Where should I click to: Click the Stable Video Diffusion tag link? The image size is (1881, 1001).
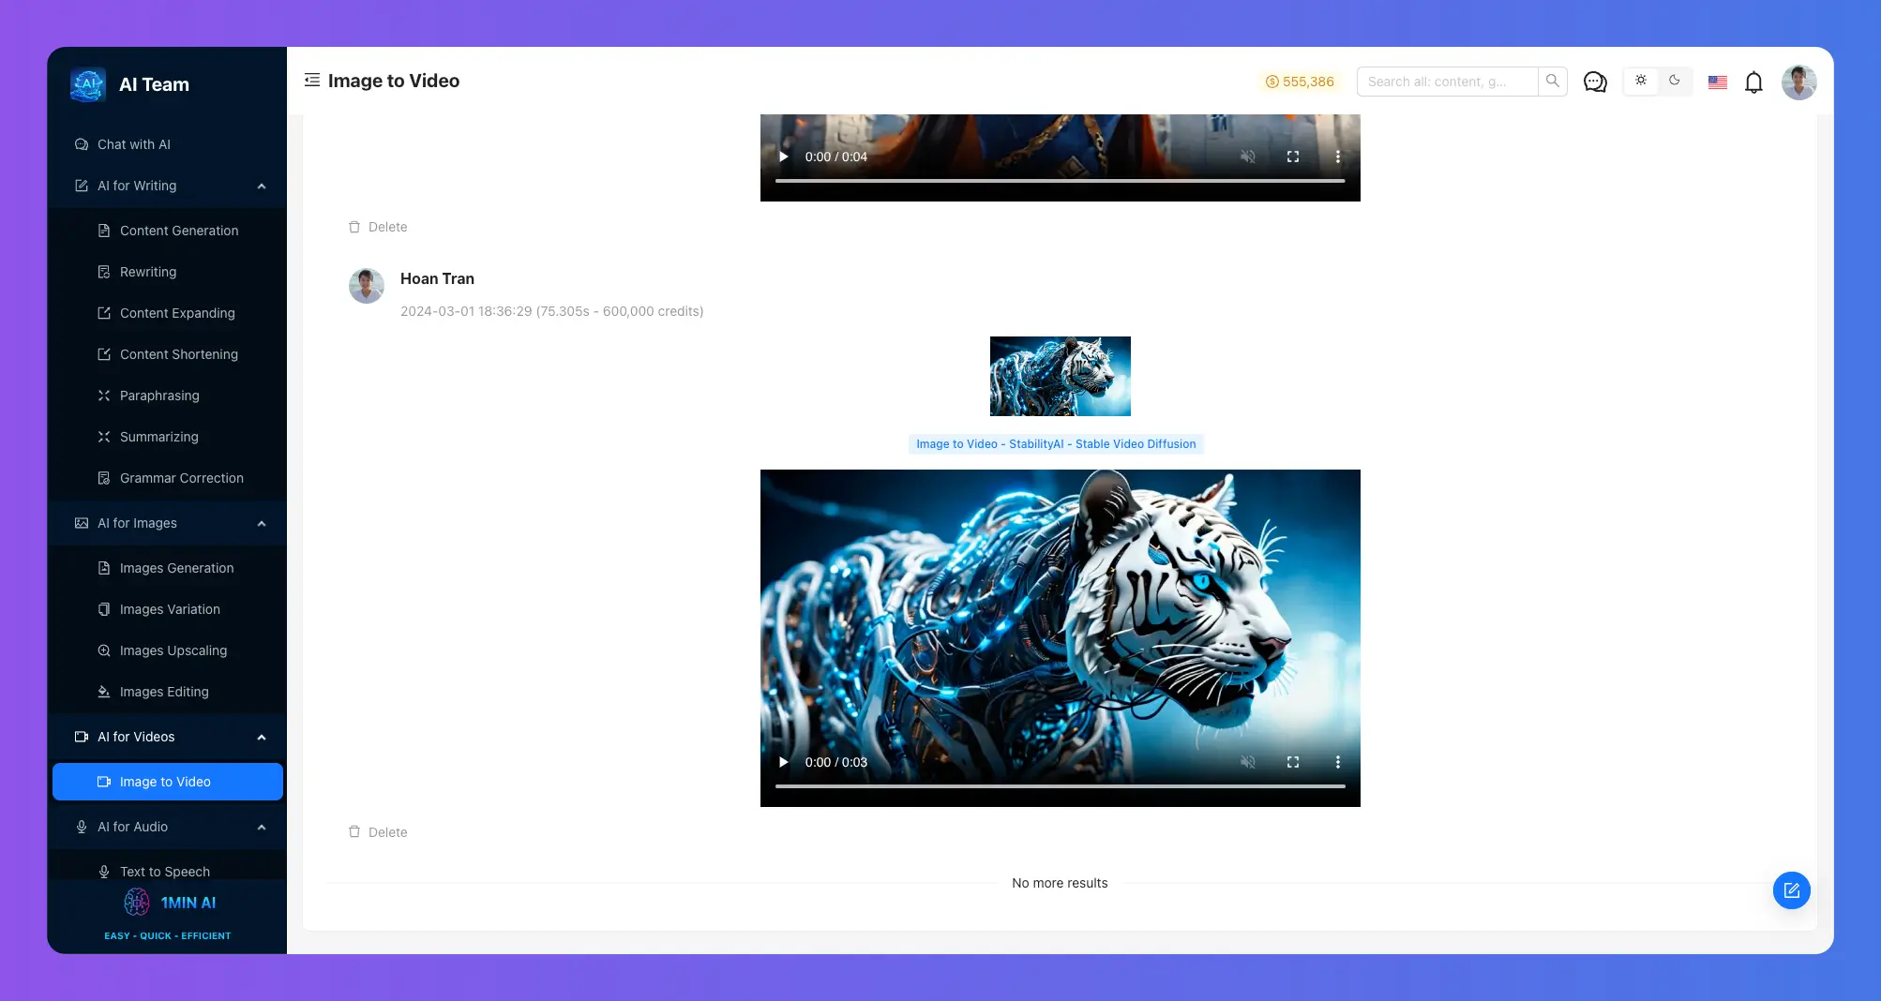tap(1056, 444)
